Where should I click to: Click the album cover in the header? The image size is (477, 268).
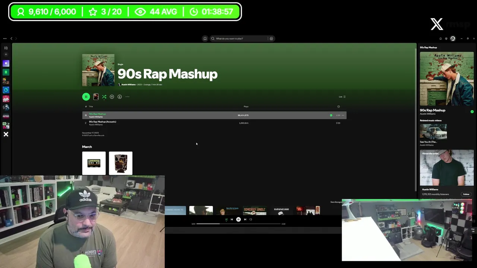(98, 70)
